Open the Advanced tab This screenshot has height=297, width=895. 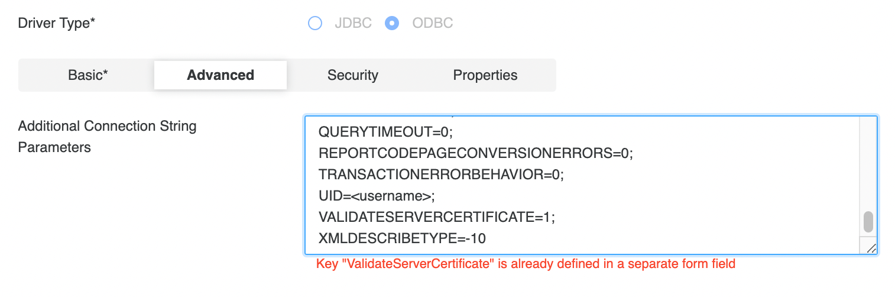pyautogui.click(x=220, y=75)
